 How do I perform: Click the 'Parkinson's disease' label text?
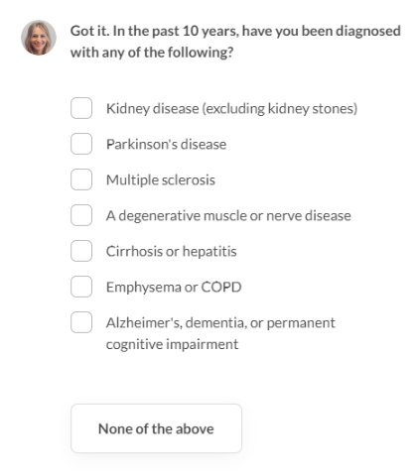pyautogui.click(x=166, y=145)
